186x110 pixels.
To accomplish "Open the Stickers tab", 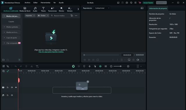I will click(70, 9).
